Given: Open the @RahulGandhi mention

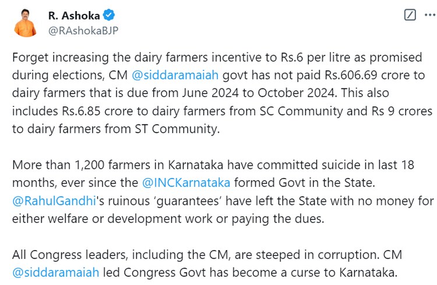Looking at the screenshot, I should pos(50,201).
